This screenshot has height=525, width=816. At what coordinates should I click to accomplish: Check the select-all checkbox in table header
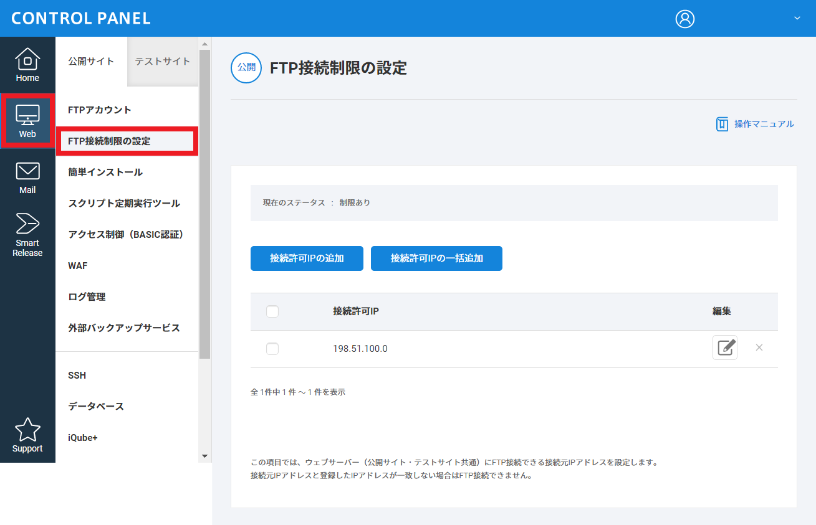pos(272,311)
